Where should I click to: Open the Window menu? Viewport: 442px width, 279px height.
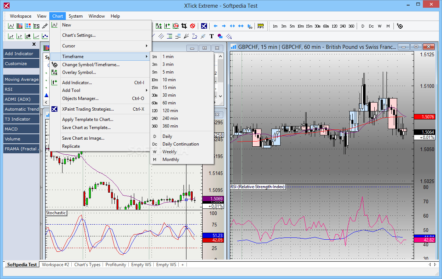97,16
